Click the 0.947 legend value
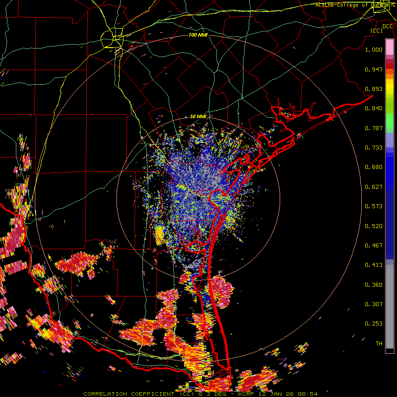 [374, 69]
